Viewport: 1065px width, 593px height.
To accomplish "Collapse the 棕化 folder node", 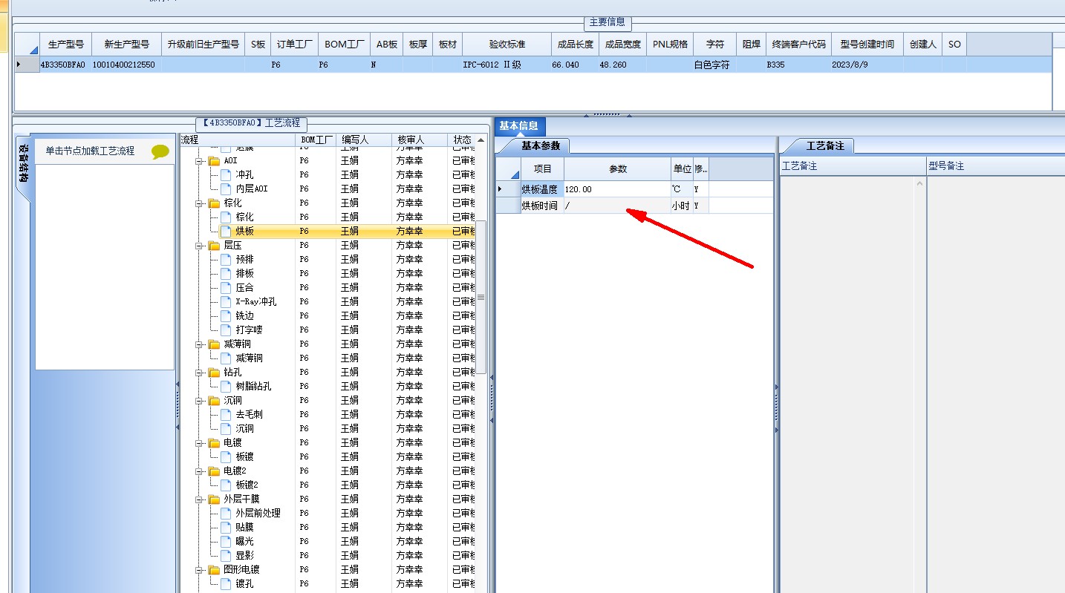I will (x=199, y=203).
